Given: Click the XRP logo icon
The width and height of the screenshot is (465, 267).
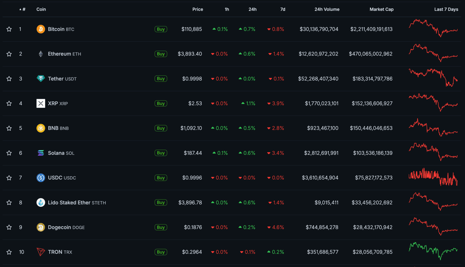Looking at the screenshot, I should (x=41, y=103).
